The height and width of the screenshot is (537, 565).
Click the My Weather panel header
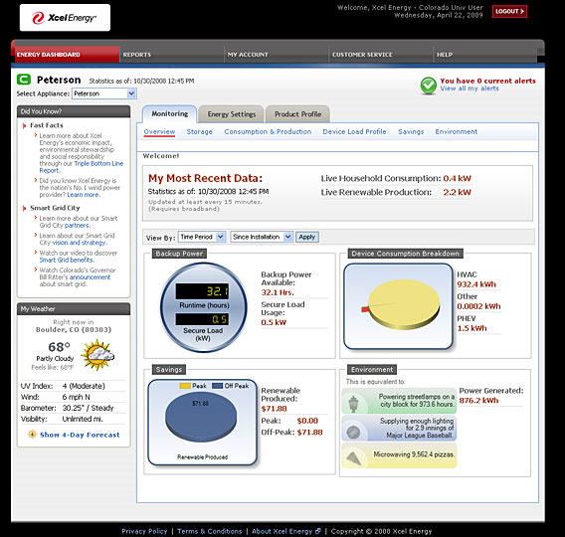74,309
